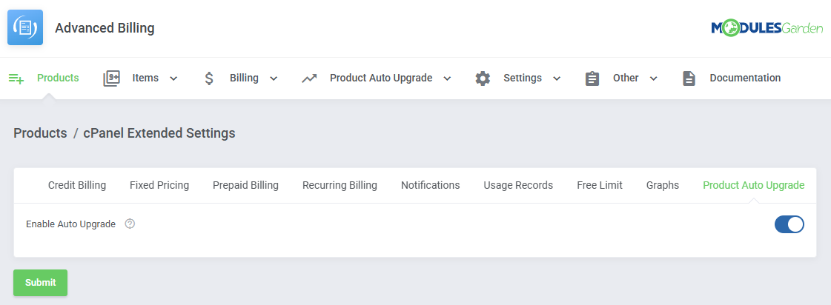Expand the Other menu chevron
This screenshot has width=831, height=305.
point(654,78)
